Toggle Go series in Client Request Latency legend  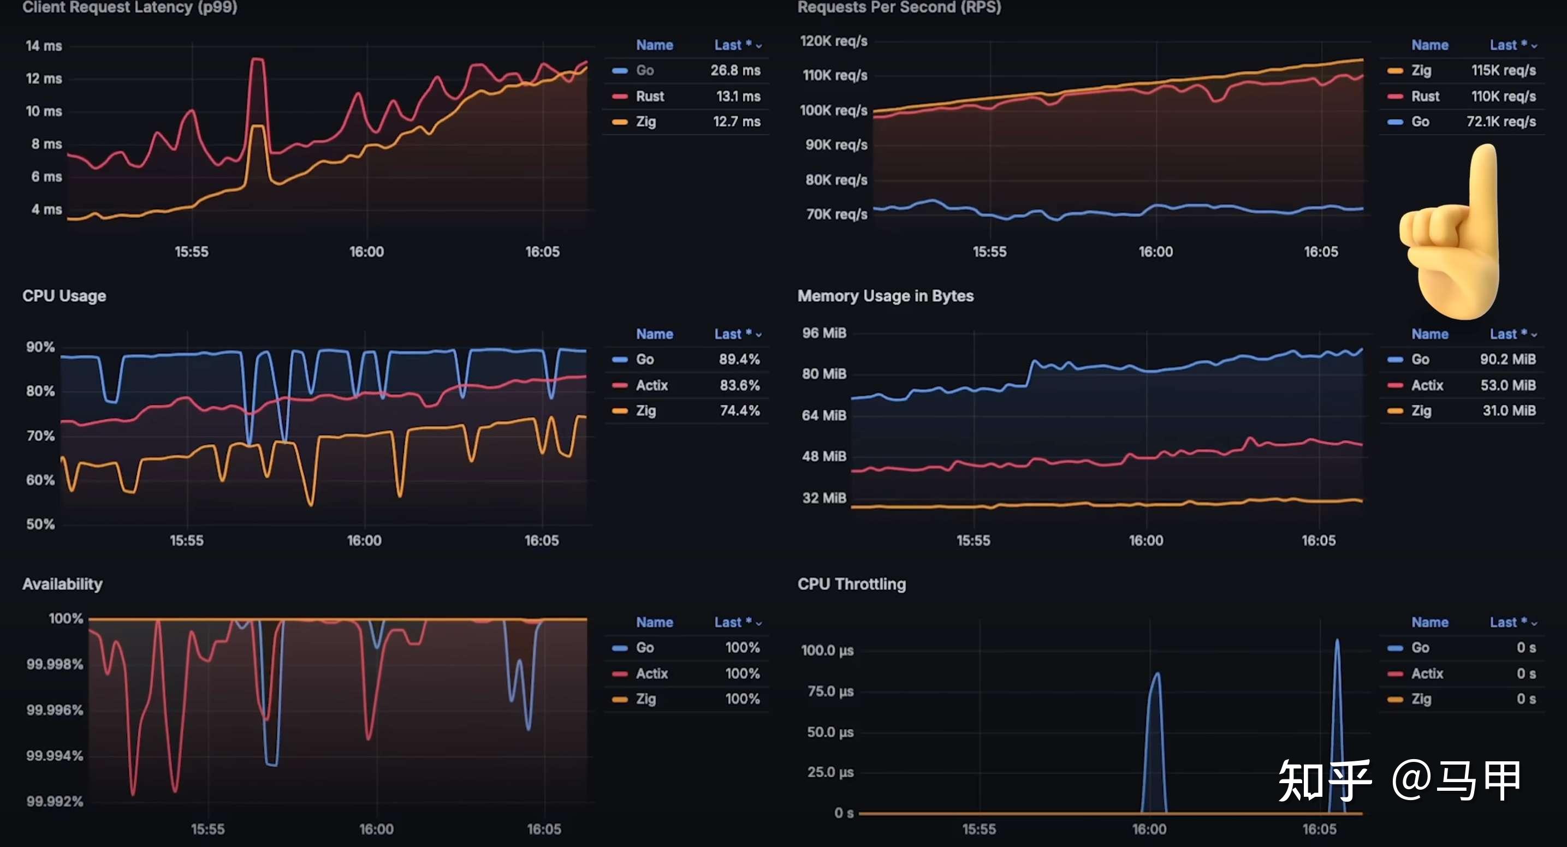[645, 70]
